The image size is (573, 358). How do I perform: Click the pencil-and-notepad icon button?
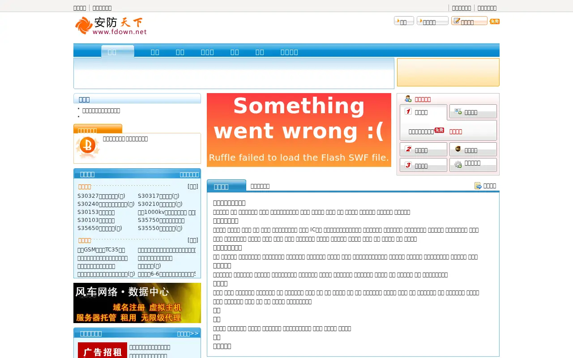(x=469, y=21)
